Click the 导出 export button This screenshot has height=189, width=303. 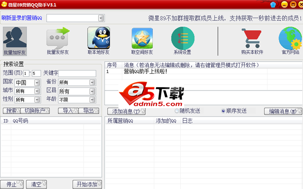coord(89,111)
